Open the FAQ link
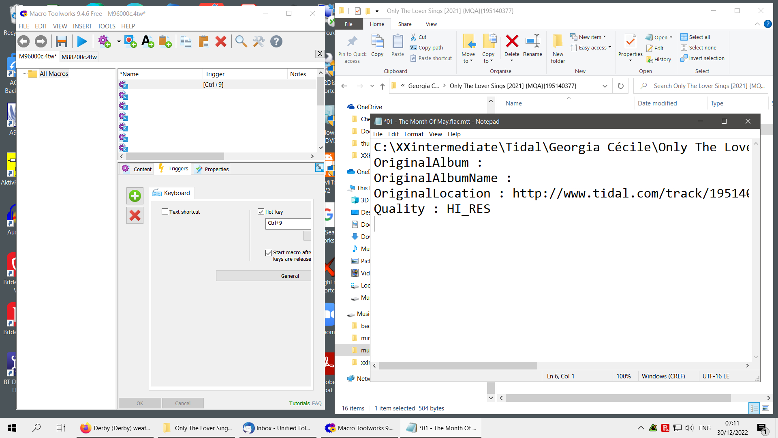The height and width of the screenshot is (438, 778). [x=317, y=403]
